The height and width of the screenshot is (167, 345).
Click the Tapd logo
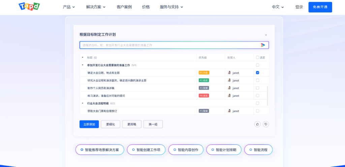pyautogui.click(x=29, y=7)
